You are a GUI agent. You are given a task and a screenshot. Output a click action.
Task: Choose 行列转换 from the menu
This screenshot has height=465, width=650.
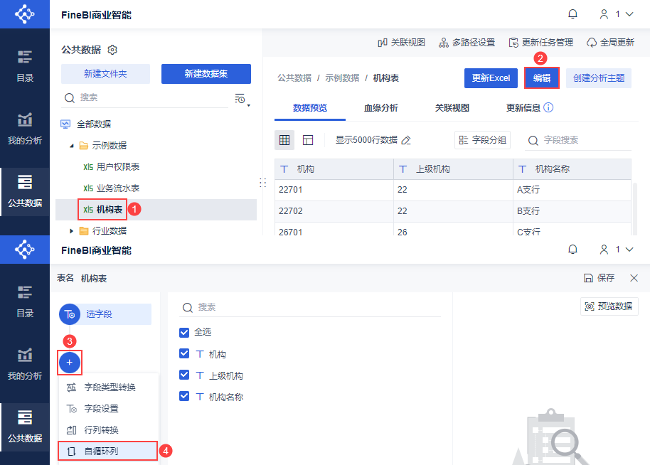[109, 429]
